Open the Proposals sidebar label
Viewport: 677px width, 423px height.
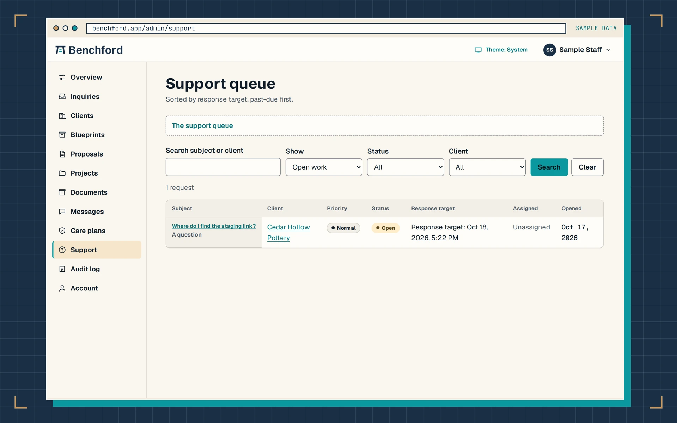[87, 154]
